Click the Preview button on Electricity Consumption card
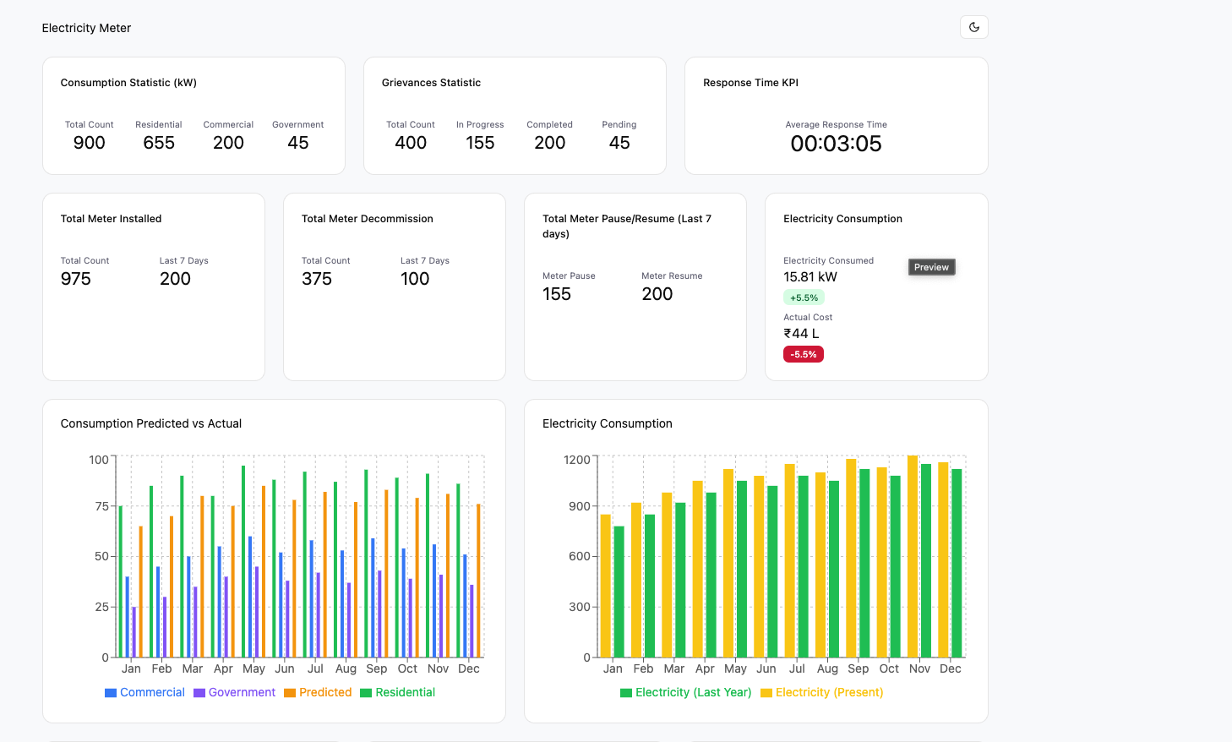Viewport: 1232px width, 742px height. [x=931, y=266]
